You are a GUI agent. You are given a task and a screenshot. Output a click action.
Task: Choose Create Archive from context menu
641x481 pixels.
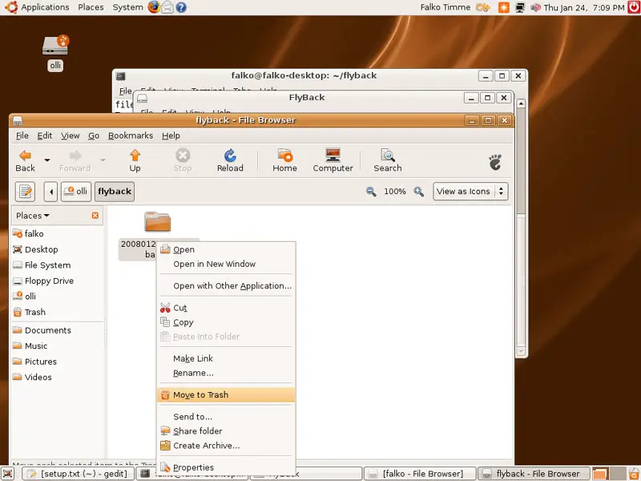click(x=226, y=446)
